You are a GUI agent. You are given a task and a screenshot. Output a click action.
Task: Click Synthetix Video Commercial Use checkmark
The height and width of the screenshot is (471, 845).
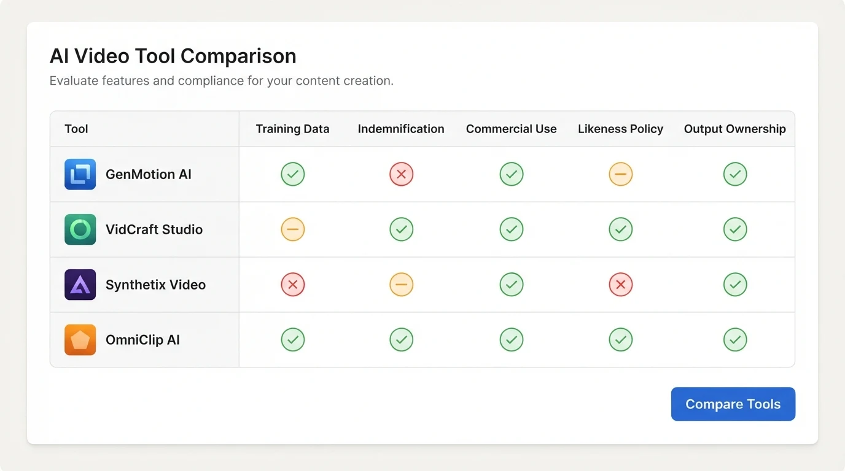coord(512,285)
